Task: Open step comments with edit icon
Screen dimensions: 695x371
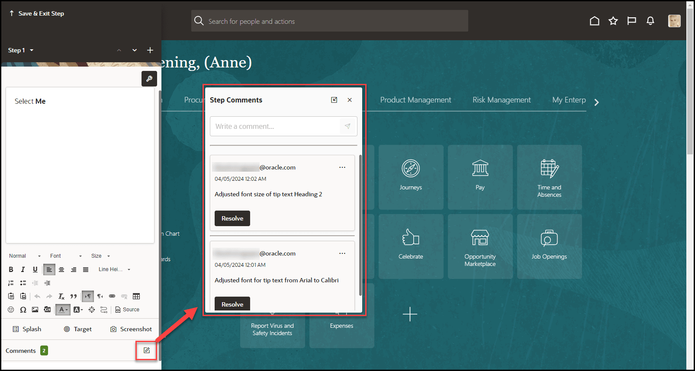Action: [147, 350]
